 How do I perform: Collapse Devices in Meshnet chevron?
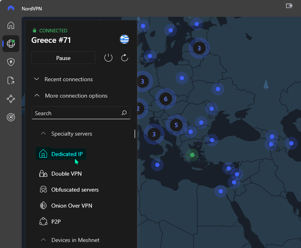click(x=43, y=240)
